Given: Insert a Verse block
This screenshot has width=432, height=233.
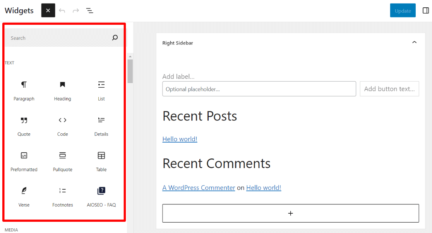Looking at the screenshot, I should point(24,196).
